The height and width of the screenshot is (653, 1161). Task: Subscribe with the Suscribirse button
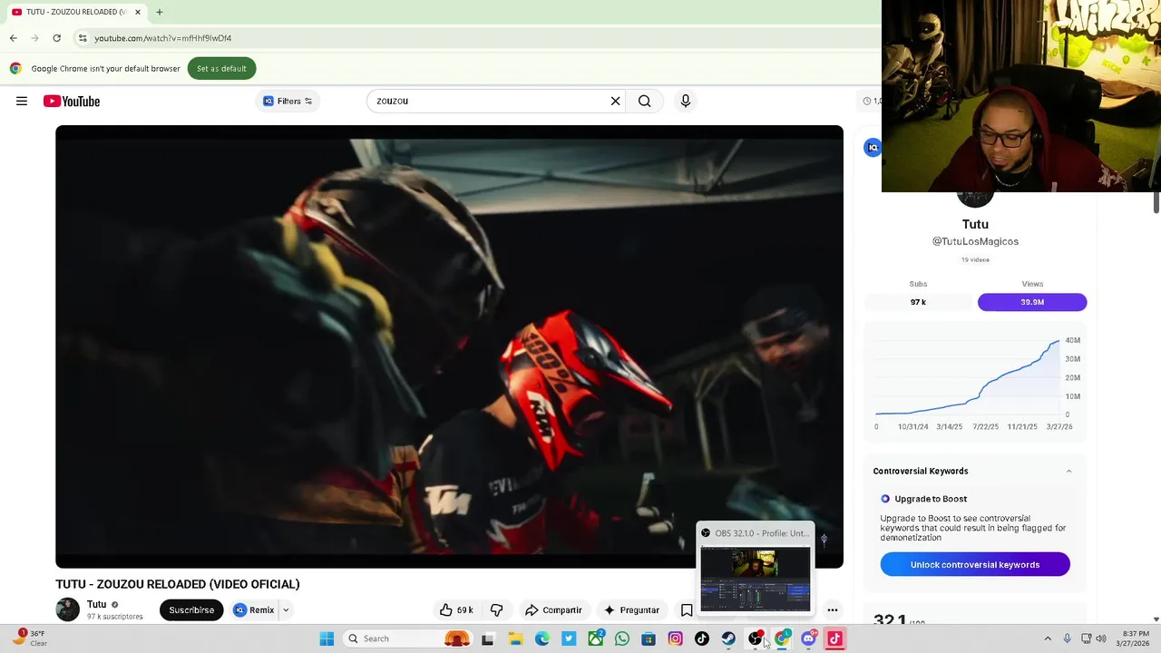pyautogui.click(x=191, y=609)
